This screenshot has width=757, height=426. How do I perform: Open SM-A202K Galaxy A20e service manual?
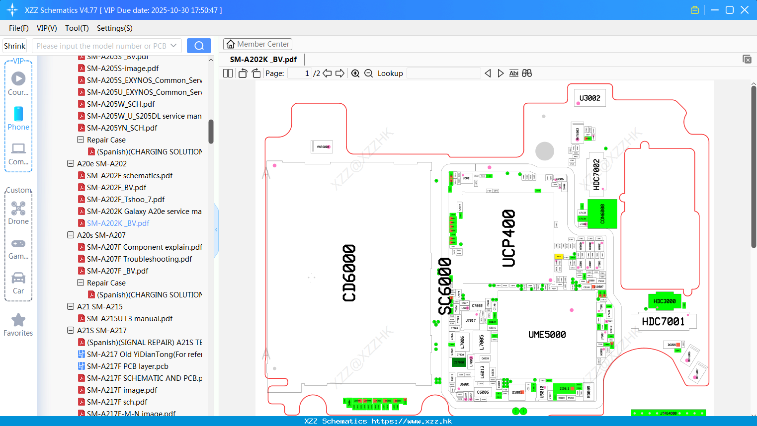point(144,211)
